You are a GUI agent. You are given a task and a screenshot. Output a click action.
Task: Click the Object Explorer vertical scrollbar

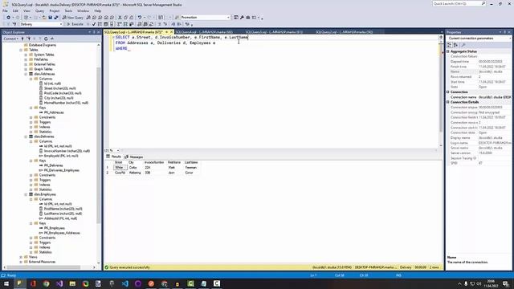[99, 144]
